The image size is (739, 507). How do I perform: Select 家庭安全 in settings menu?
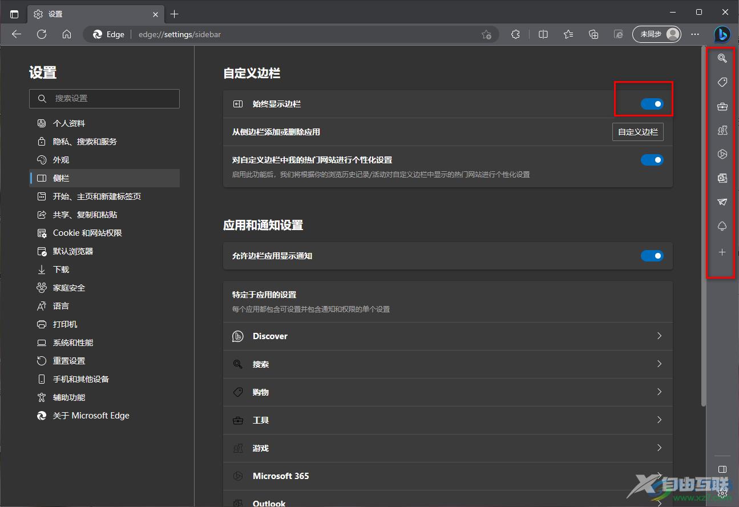pos(104,288)
